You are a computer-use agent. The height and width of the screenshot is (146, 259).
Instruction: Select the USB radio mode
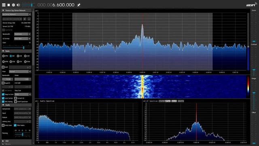pos(25,56)
